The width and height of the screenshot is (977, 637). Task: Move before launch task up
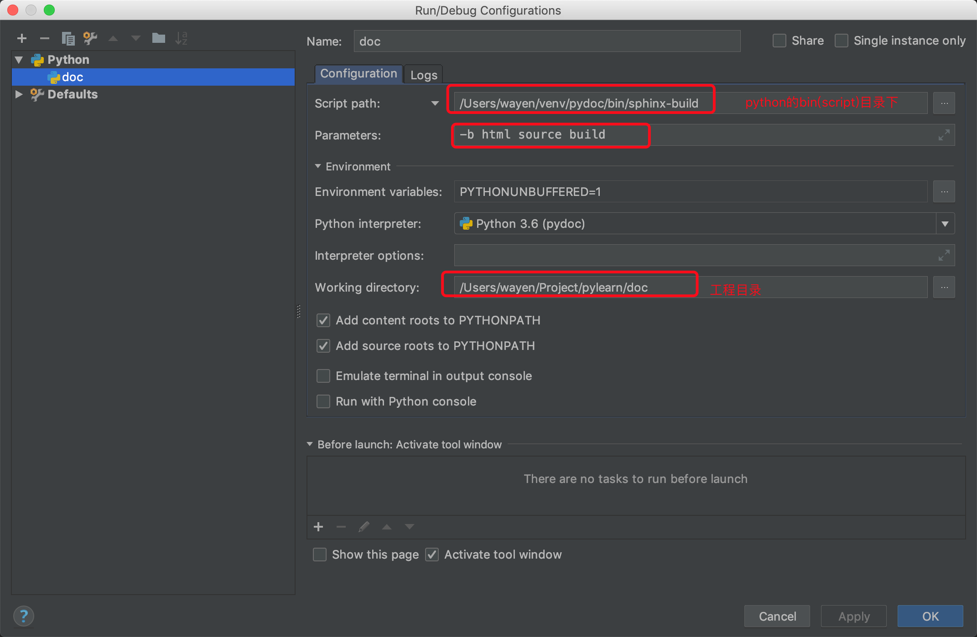387,527
